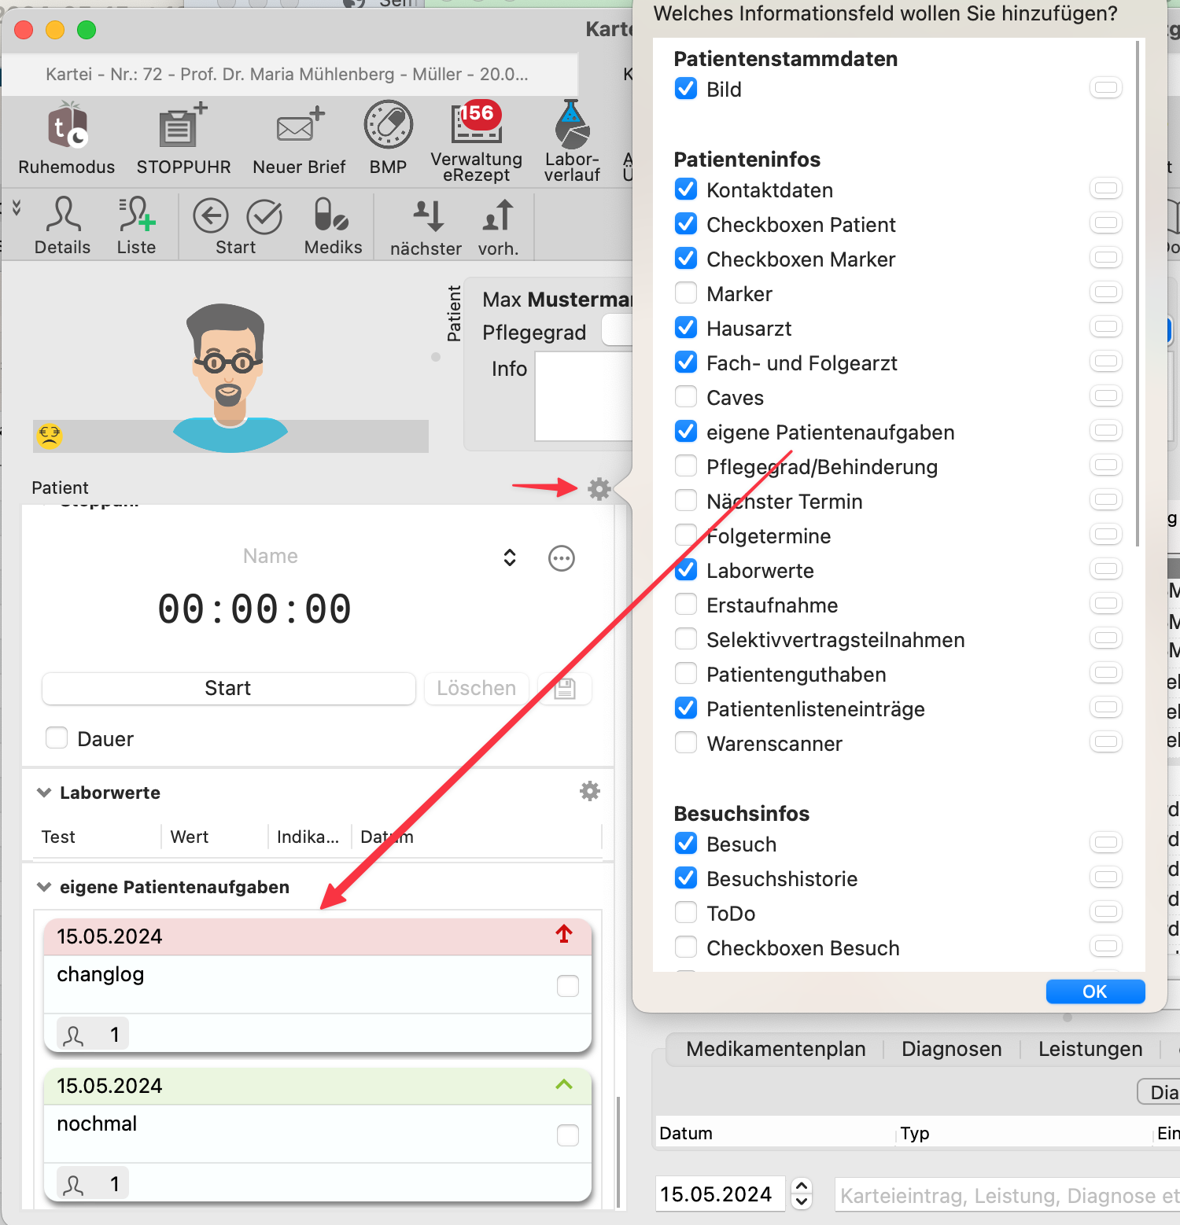Click pill toggle beside Hausarzt
The image size is (1180, 1225).
[x=1106, y=327]
